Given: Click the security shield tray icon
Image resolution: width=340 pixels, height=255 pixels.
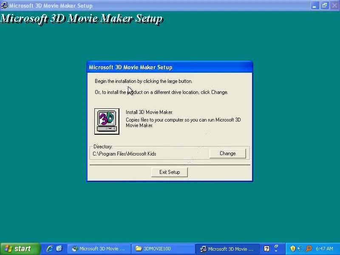Looking at the screenshot, I should pyautogui.click(x=293, y=249).
